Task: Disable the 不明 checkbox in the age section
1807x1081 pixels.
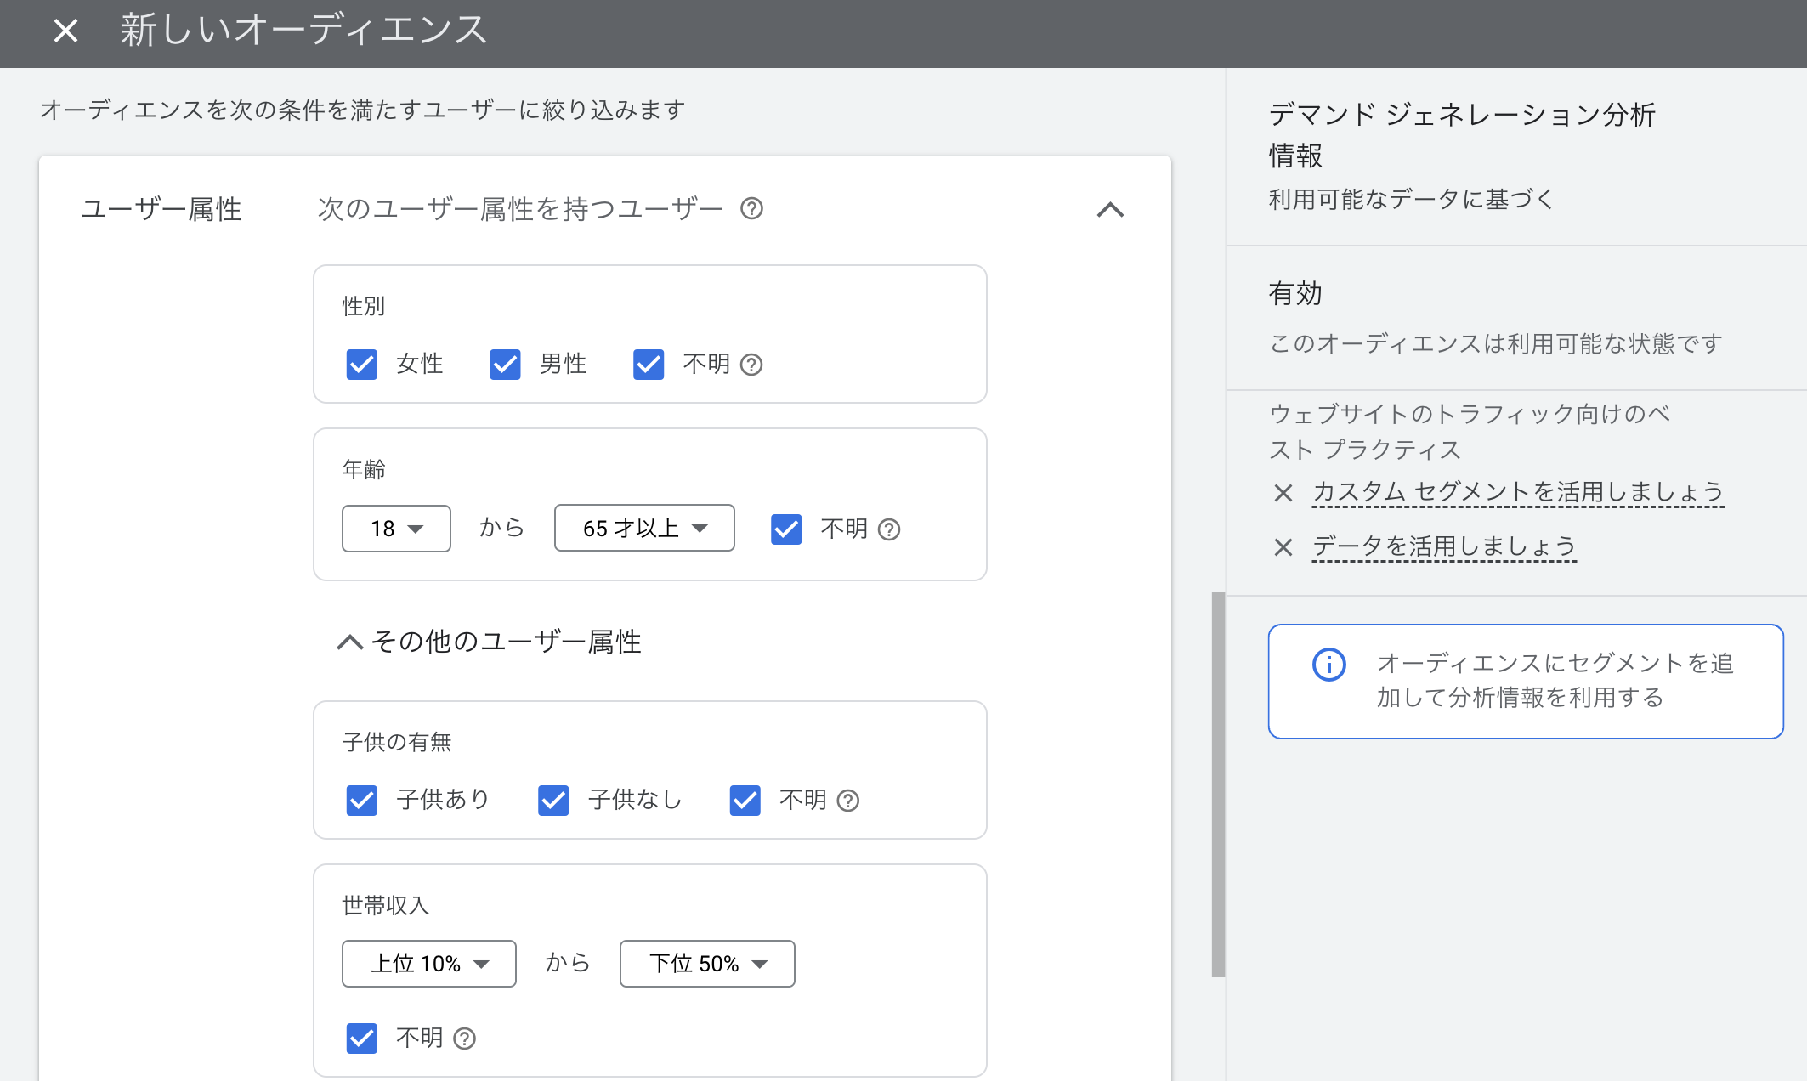Action: (x=785, y=529)
